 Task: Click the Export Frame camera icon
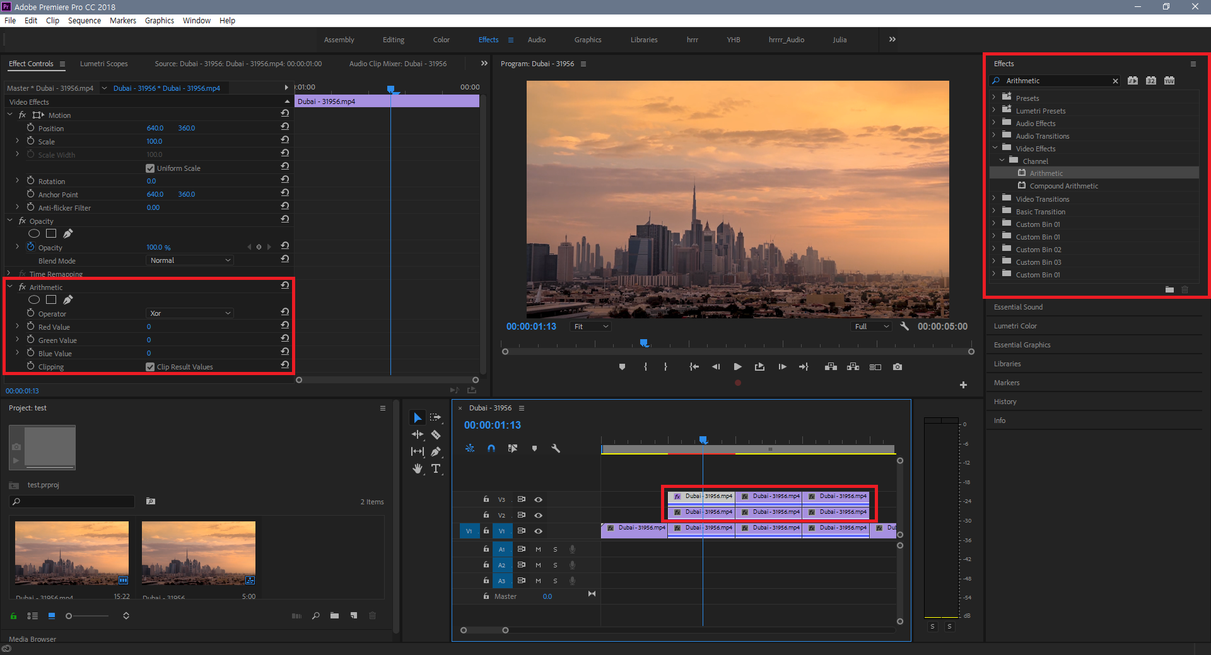(898, 367)
